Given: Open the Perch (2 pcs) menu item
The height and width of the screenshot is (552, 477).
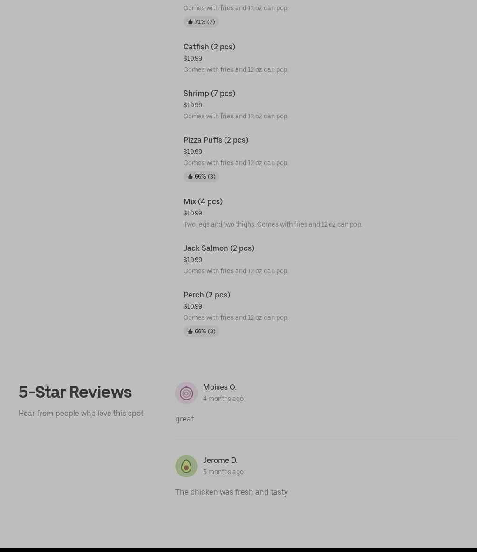Looking at the screenshot, I should click(207, 295).
